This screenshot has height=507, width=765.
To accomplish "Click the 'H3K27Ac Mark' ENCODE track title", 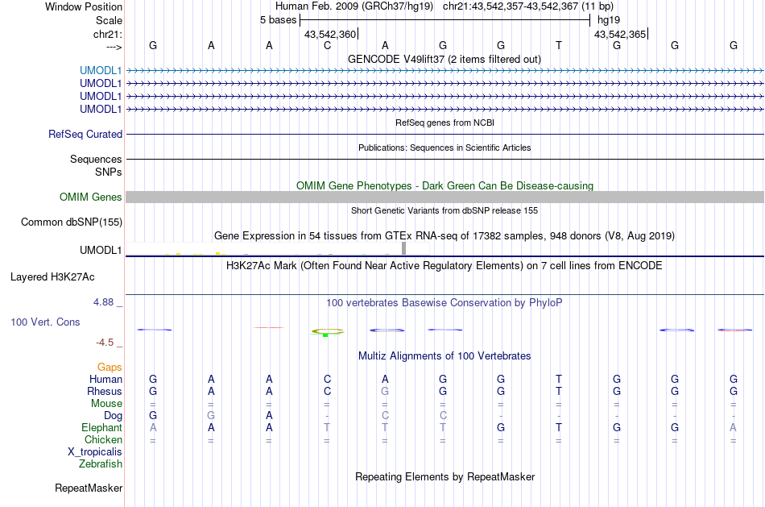I will pyautogui.click(x=445, y=266).
